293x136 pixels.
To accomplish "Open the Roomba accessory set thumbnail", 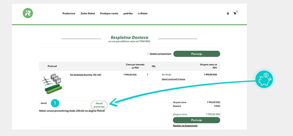I will (x=52, y=84).
